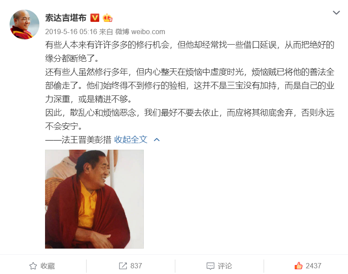Click the 法王晋美彭措 attribution line

pyautogui.click(x=78, y=140)
